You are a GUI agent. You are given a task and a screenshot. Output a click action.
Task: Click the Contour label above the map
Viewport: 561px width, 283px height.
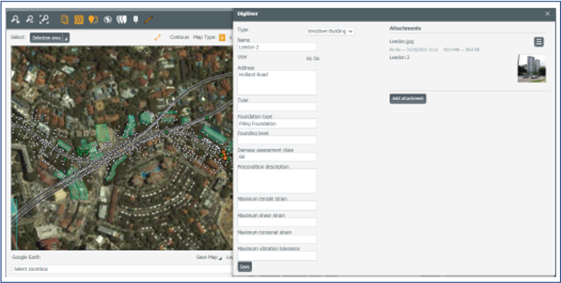[179, 37]
